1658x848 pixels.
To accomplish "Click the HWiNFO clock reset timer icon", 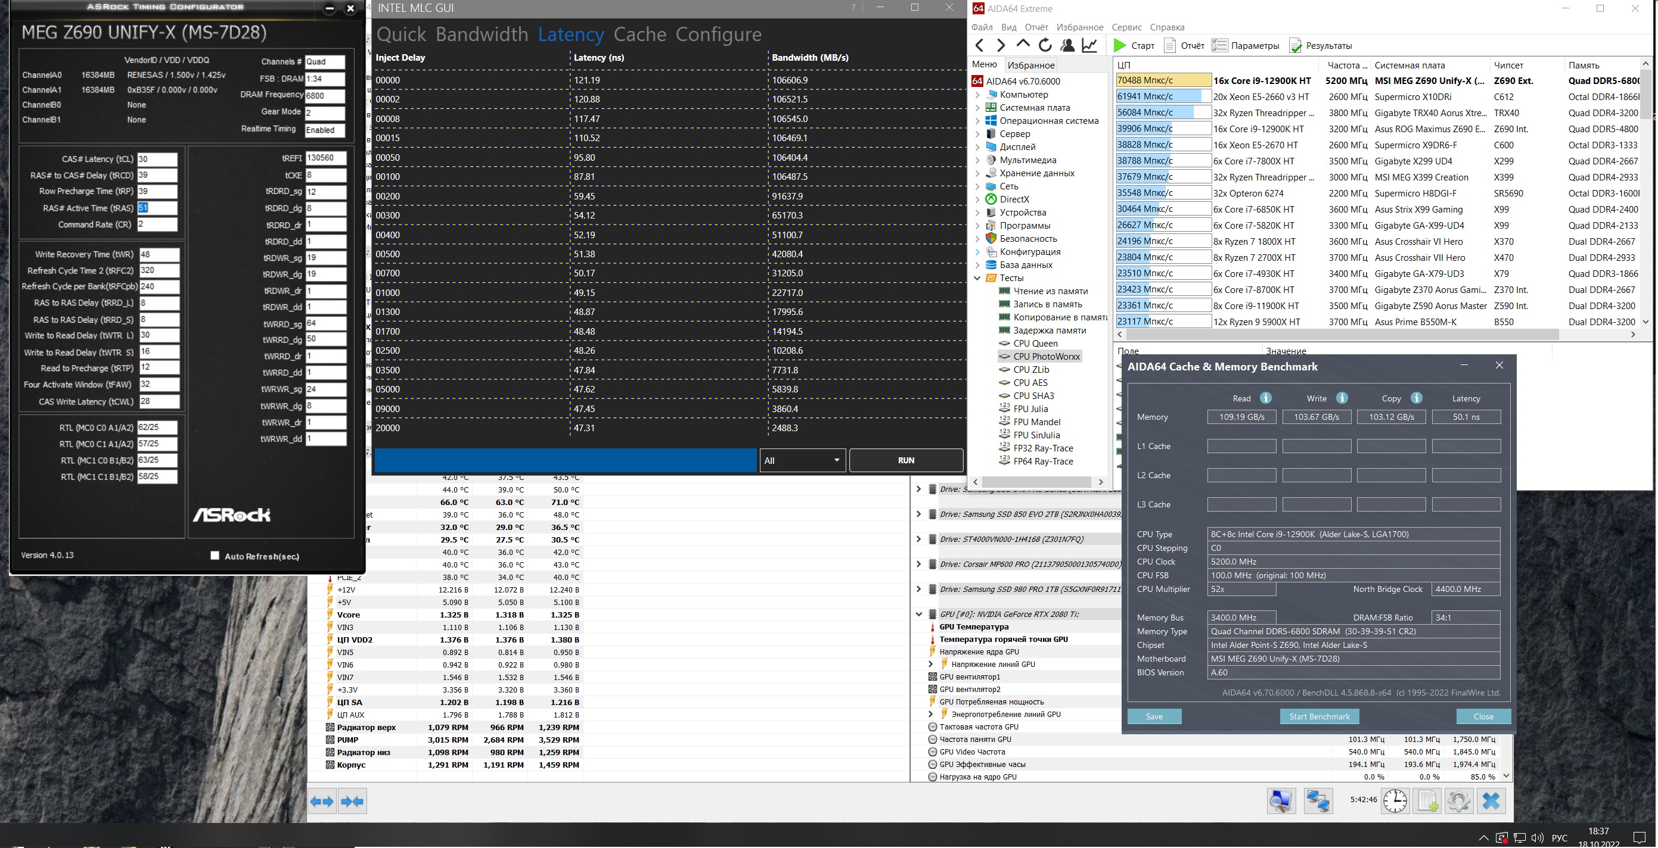I will [1395, 801].
